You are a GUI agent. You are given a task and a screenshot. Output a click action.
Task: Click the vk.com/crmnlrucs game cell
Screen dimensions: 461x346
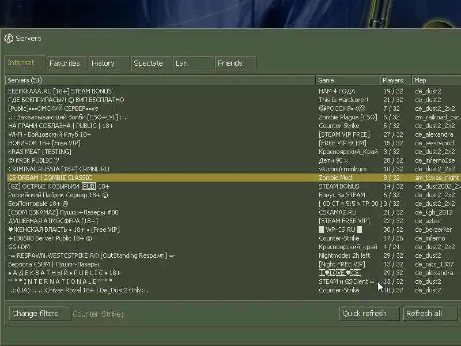point(342,169)
